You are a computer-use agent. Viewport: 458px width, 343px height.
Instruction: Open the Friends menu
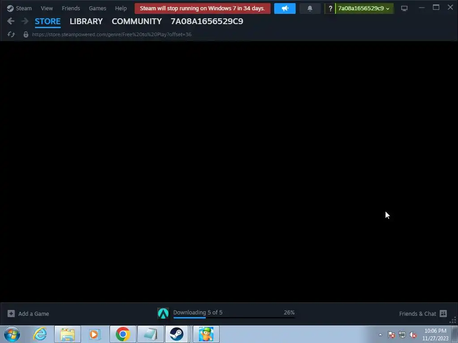coord(71,8)
